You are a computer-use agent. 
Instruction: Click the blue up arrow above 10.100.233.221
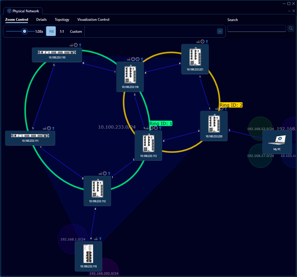pos(207,41)
